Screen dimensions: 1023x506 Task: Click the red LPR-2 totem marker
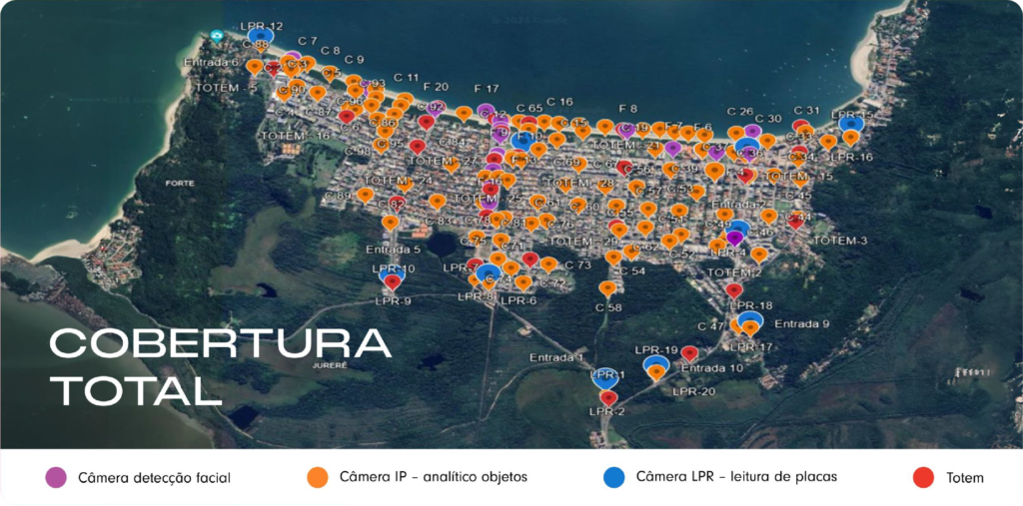tap(608, 398)
